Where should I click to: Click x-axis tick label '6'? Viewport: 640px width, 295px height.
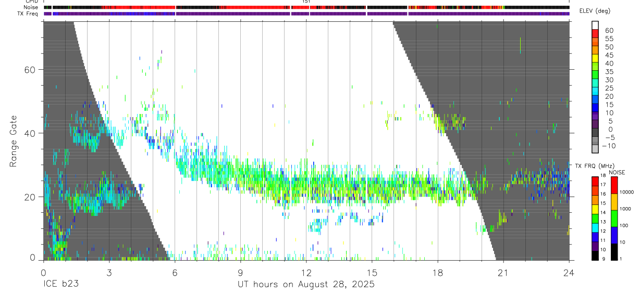pos(175,272)
